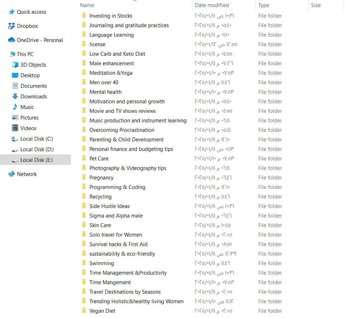Click folder icon beside Pet Care
Image resolution: width=346 pixels, height=318 pixels.
(84, 158)
